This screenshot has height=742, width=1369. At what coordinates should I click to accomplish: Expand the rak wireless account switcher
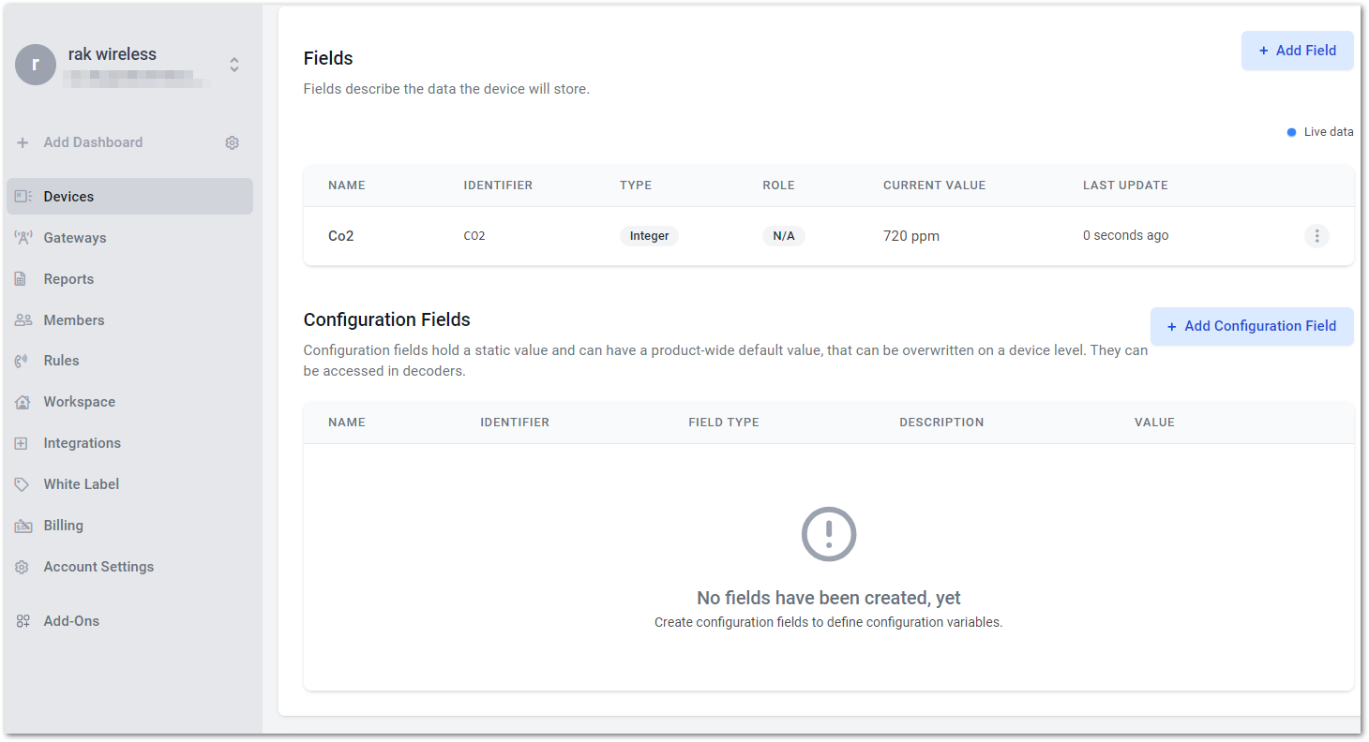(x=234, y=65)
